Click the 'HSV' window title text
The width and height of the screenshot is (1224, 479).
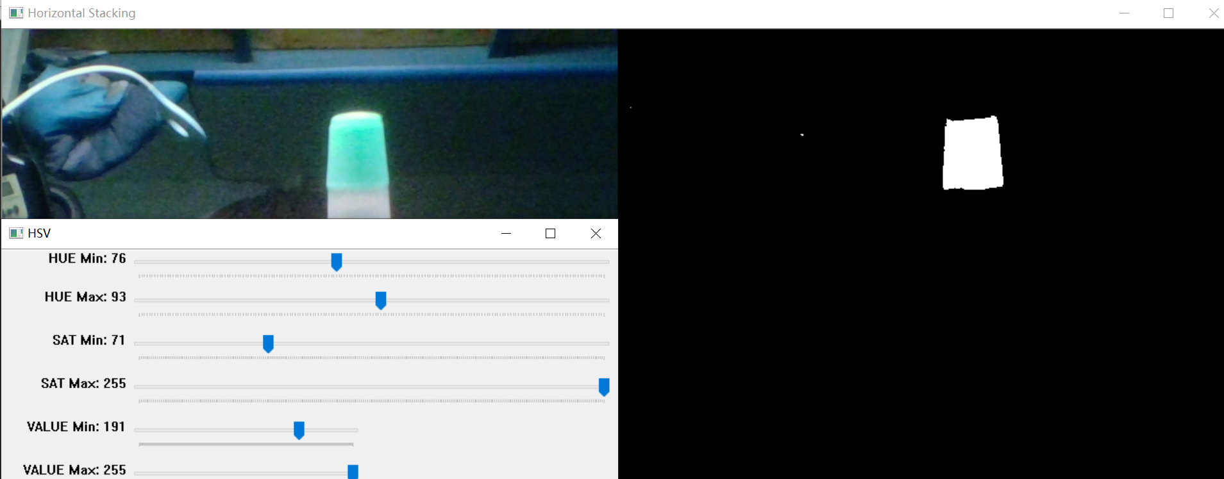[39, 233]
